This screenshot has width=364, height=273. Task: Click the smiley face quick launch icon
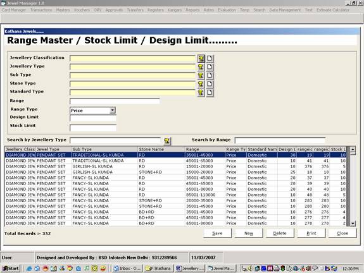coord(103,269)
